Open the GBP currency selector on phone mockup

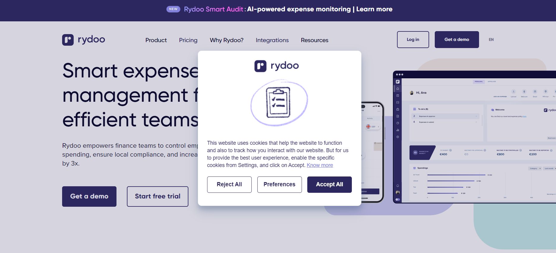[373, 127]
